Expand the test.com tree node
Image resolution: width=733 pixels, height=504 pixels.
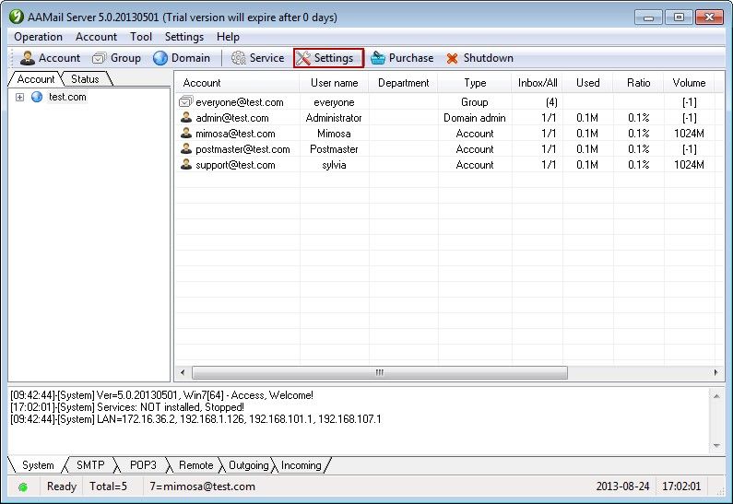[x=19, y=97]
